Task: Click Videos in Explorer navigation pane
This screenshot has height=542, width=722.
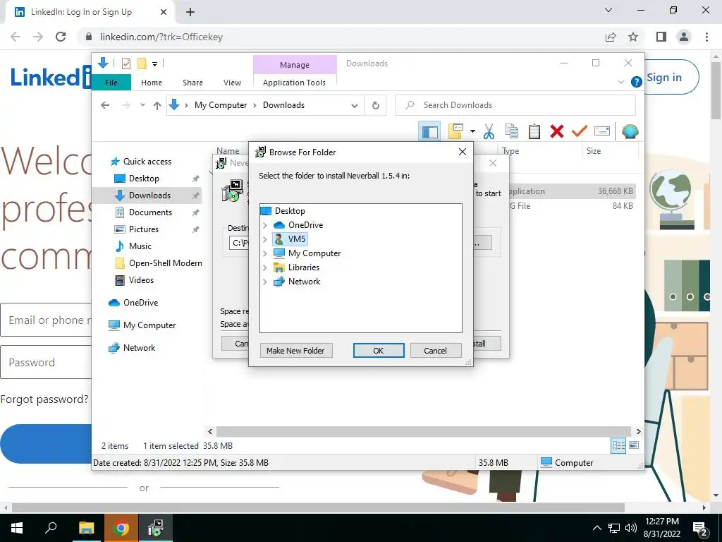Action: [x=141, y=280]
